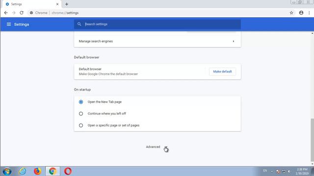The image size is (314, 176).
Task: Select Continue where you left off option
Action: [81, 114]
